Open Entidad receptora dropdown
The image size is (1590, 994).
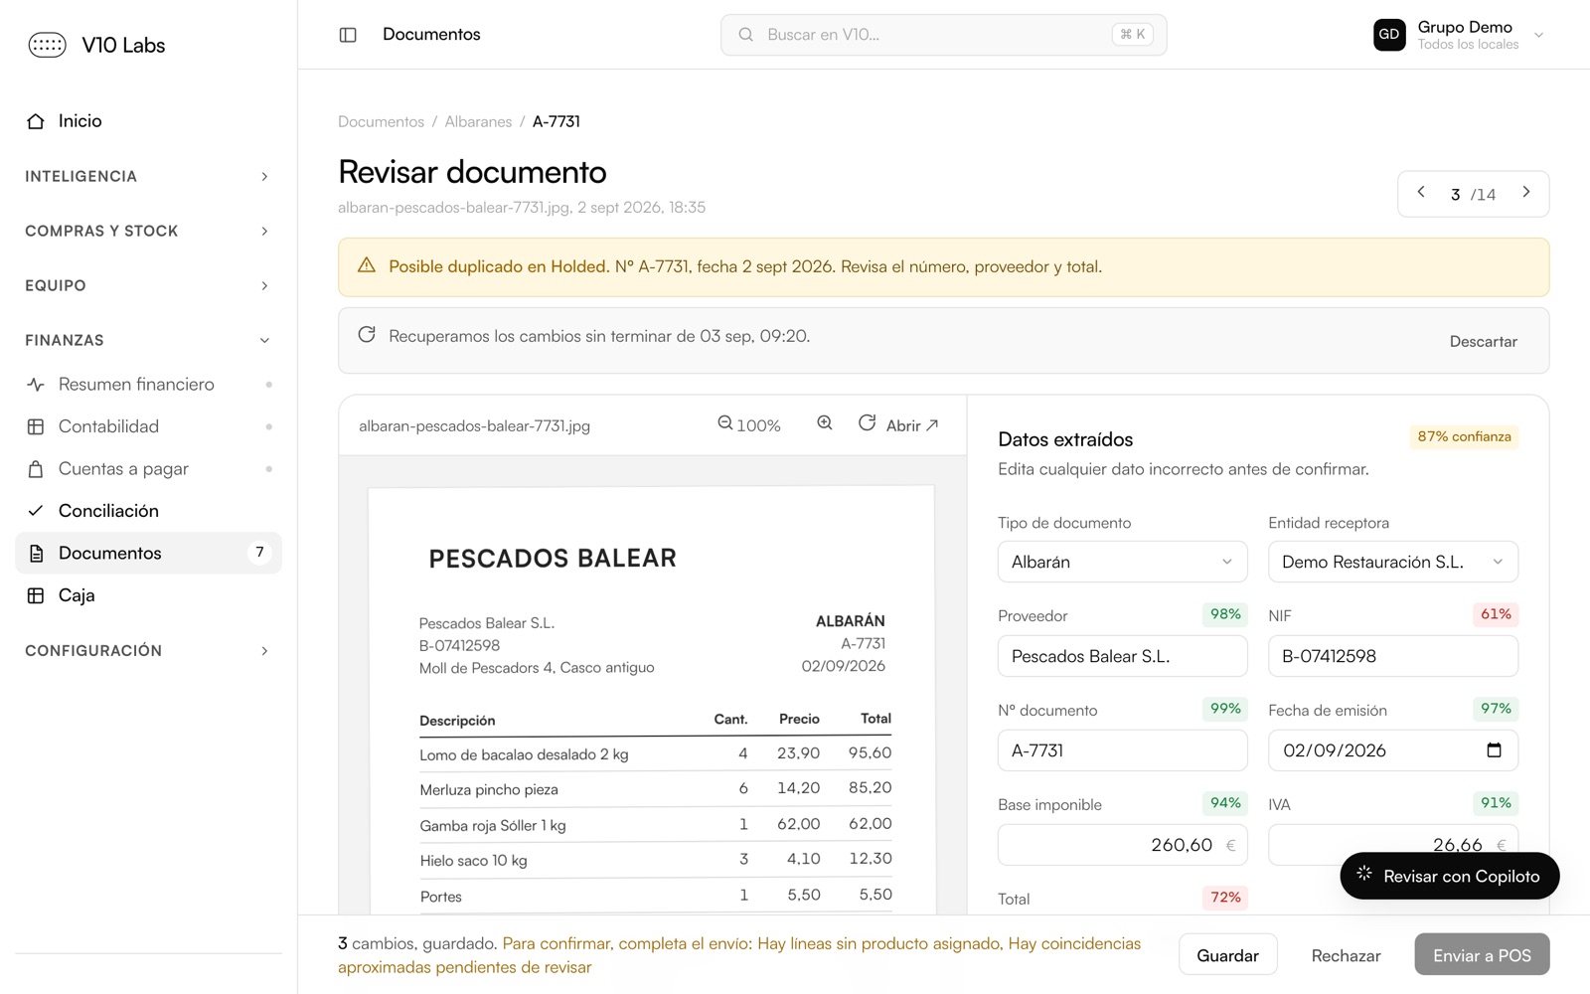point(1393,562)
